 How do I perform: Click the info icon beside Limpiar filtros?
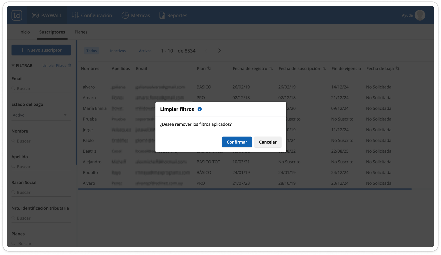coord(200,109)
